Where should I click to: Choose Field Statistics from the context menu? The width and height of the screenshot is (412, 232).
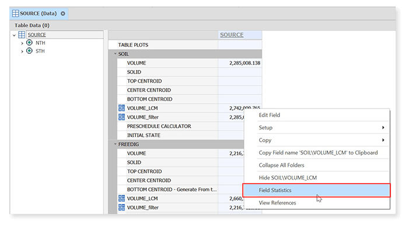[x=317, y=190]
